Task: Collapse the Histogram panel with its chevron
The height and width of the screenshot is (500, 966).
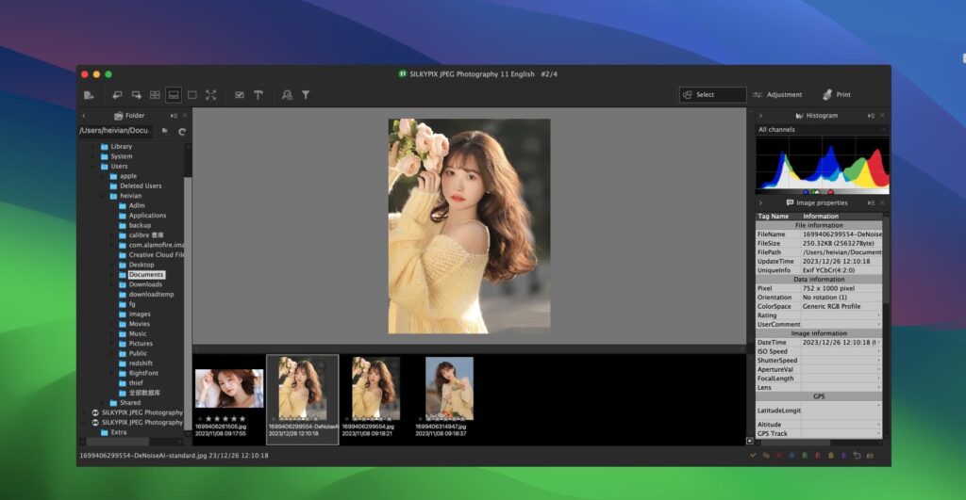Action: 761,116
